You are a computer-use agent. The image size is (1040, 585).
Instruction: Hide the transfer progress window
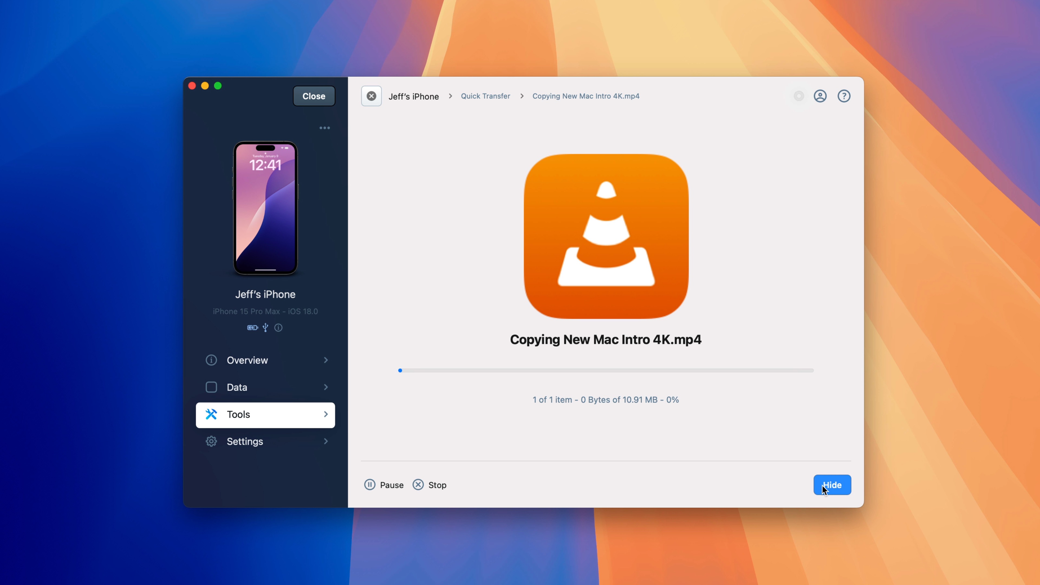coord(833,485)
